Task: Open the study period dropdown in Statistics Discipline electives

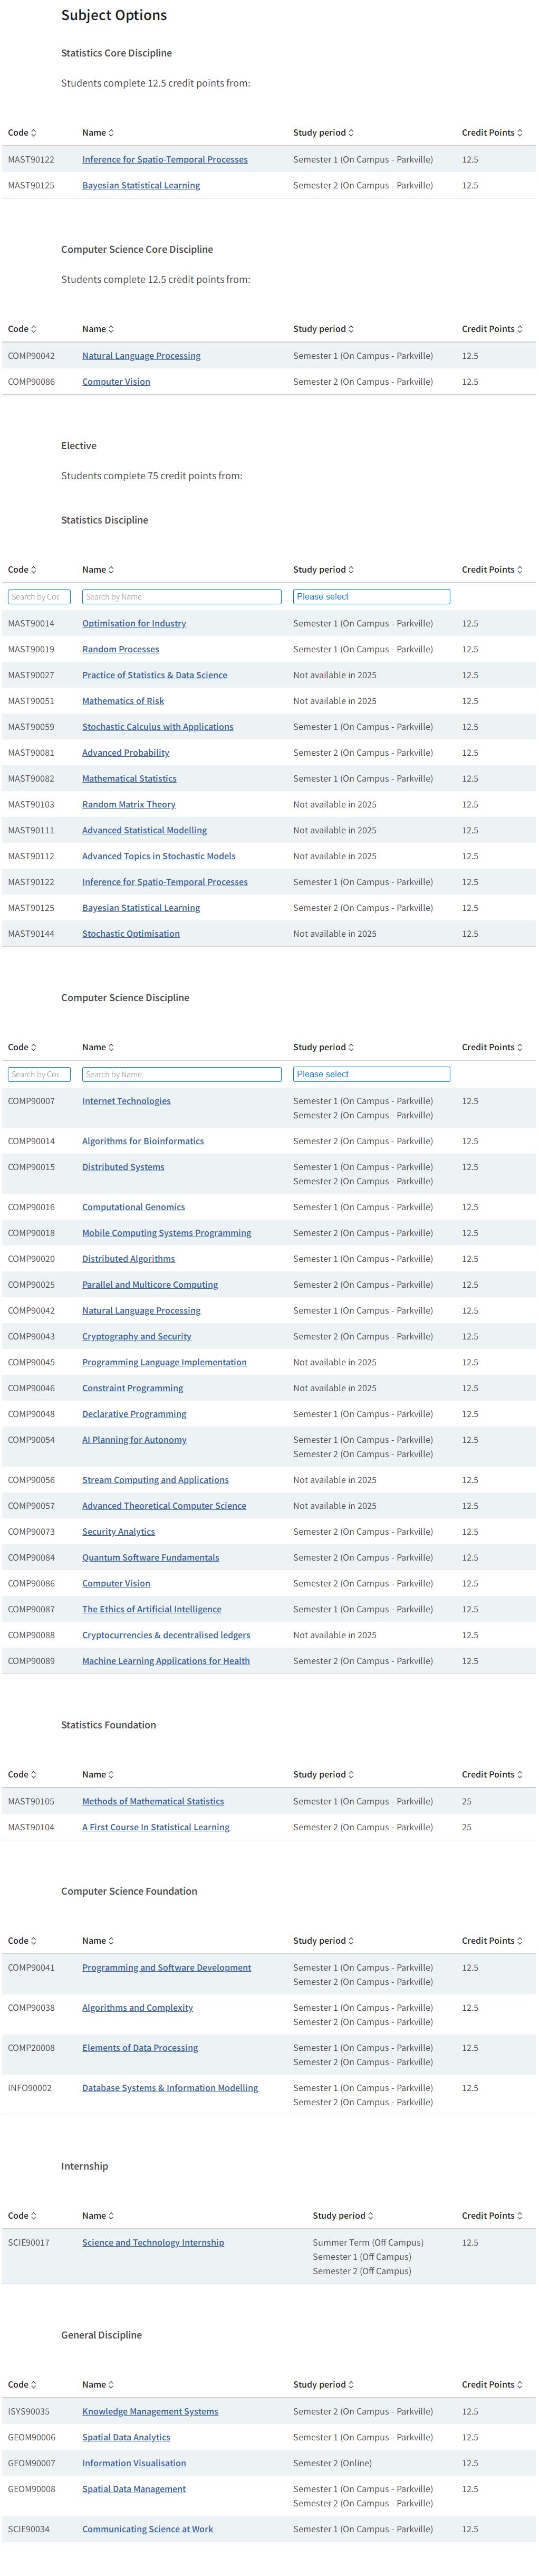Action: [x=371, y=597]
